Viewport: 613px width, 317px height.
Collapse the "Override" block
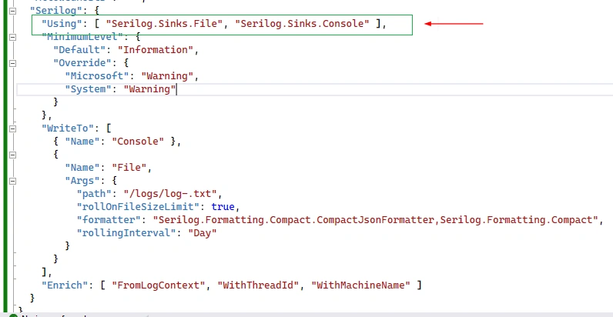coord(12,63)
